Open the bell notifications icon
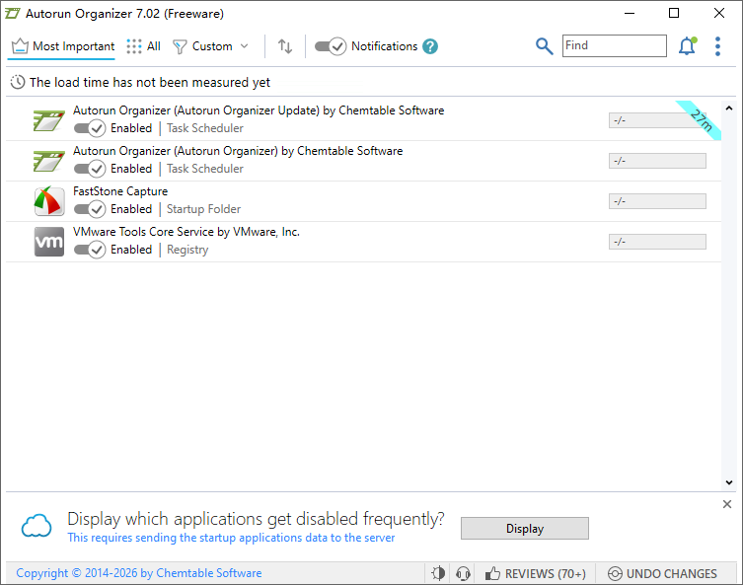This screenshot has width=743, height=585. tap(688, 46)
